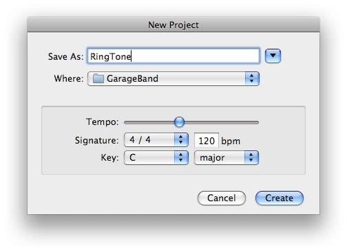Click the Tempo slider track left end
This screenshot has height=252, width=347.
127,122
